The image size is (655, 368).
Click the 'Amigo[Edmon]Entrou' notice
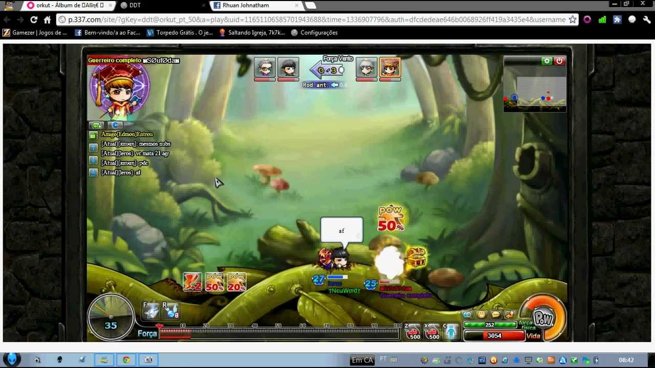click(x=127, y=134)
